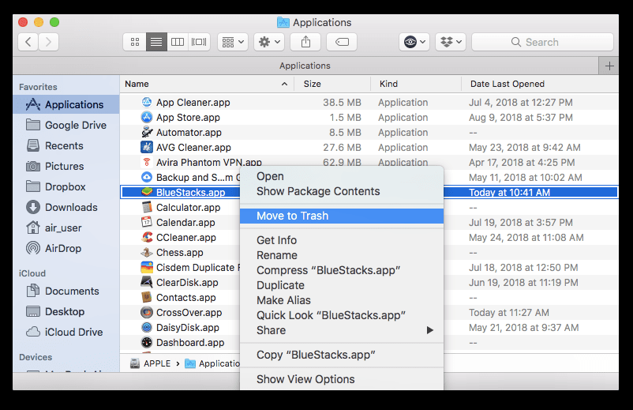Image resolution: width=633 pixels, height=410 pixels.
Task: Choose Copy "BlueStacks.app"
Action: tap(342, 355)
